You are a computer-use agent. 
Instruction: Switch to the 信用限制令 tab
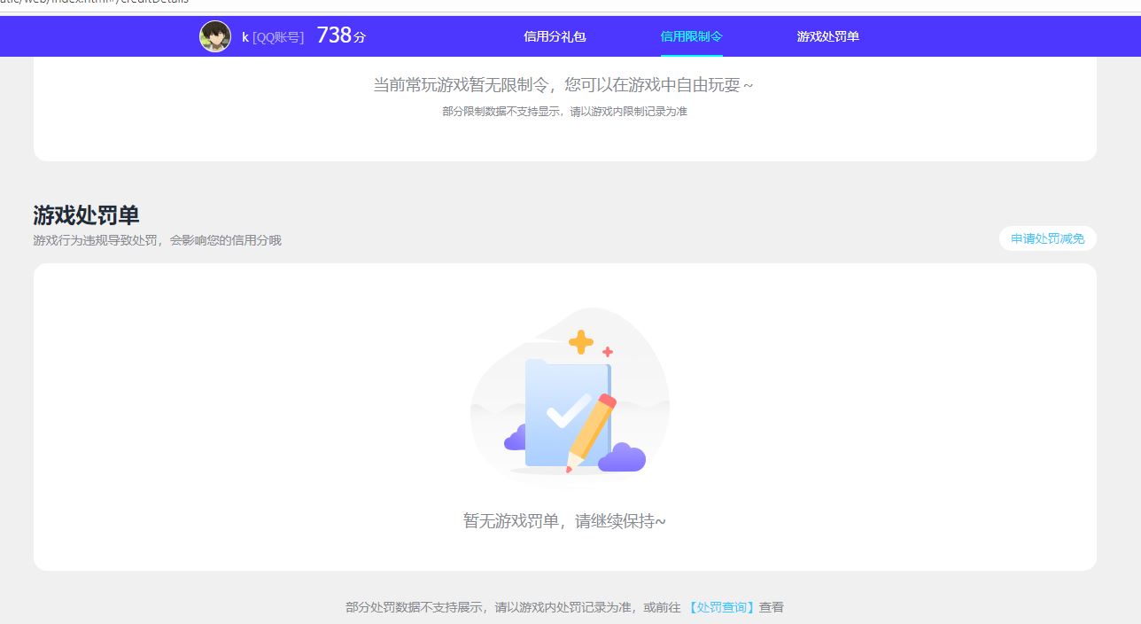(x=691, y=36)
